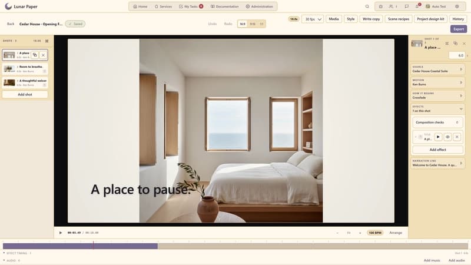Click the Undo button
This screenshot has width=471, height=265.
[x=213, y=24]
